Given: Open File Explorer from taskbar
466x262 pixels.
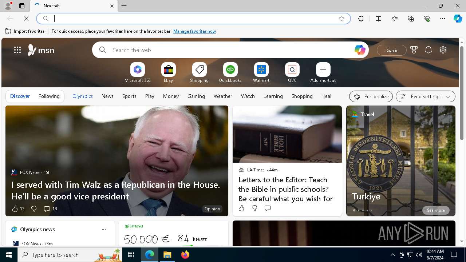Looking at the screenshot, I should [x=167, y=255].
